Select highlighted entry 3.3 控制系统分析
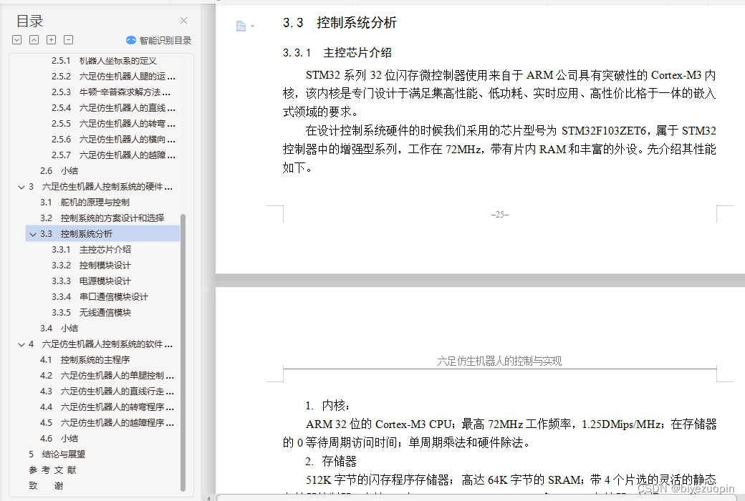The image size is (745, 501). (102, 233)
